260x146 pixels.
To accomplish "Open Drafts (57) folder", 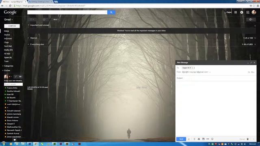I will (9, 50).
